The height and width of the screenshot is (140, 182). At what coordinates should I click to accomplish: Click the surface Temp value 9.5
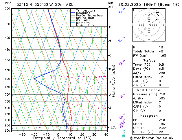tap(161, 65)
